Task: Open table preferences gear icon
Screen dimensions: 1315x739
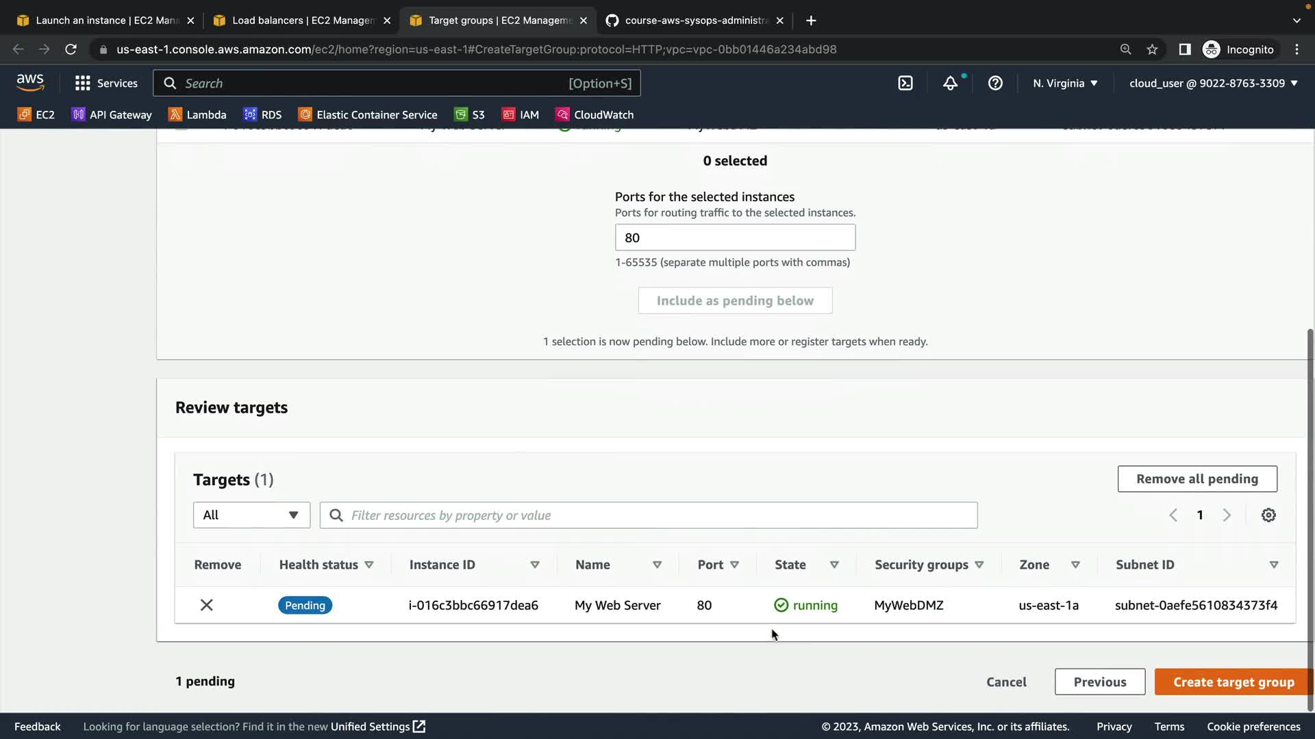Action: click(x=1268, y=515)
